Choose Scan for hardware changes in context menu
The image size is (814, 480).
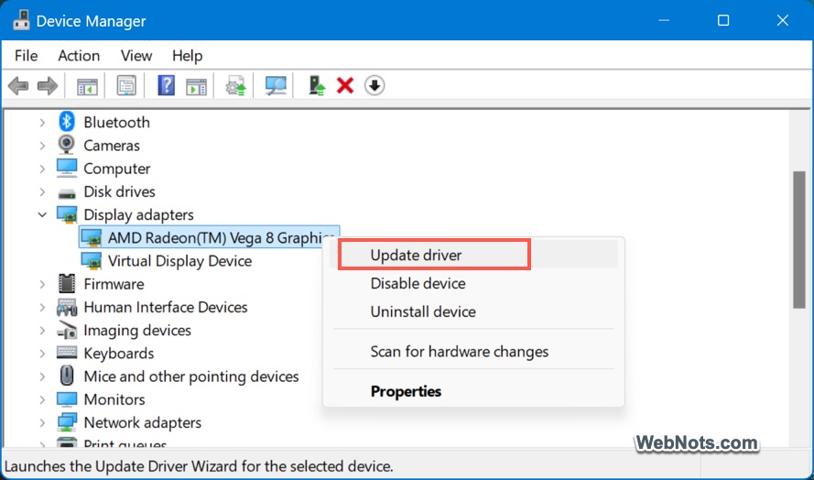473,352
